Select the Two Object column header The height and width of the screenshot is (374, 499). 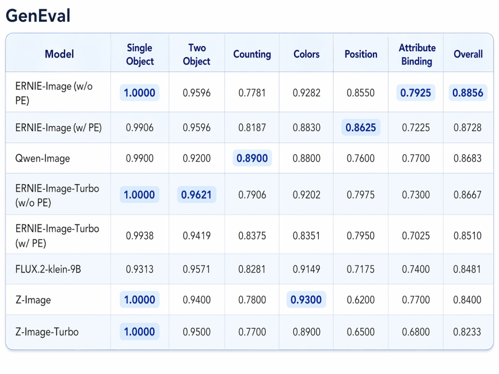[x=196, y=54]
